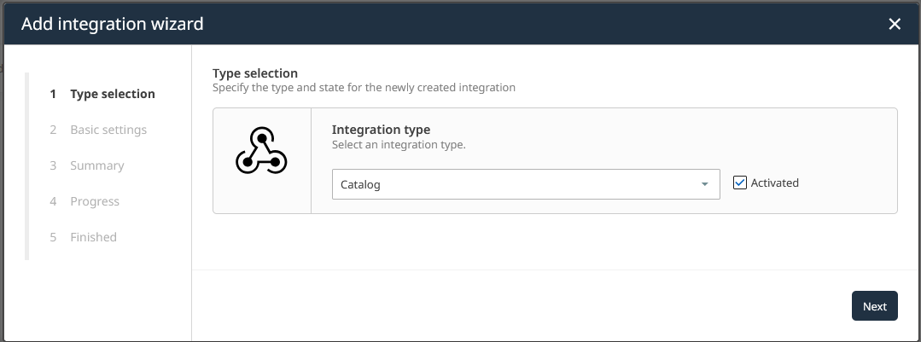Click the webhook integration icon
This screenshot has height=342, width=921.
click(x=261, y=154)
